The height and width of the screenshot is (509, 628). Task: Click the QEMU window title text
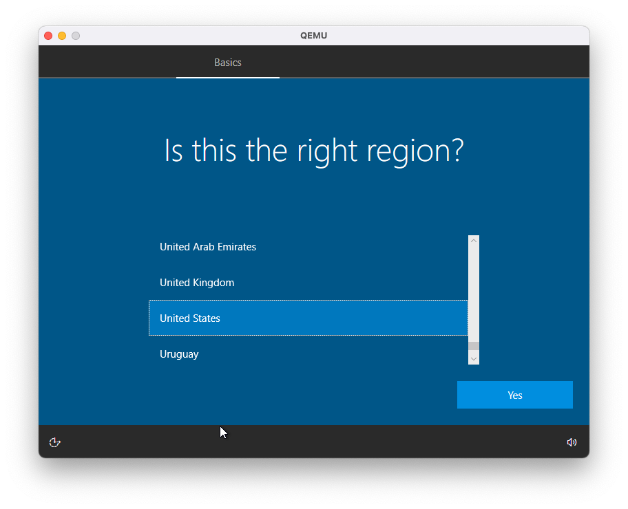click(313, 36)
